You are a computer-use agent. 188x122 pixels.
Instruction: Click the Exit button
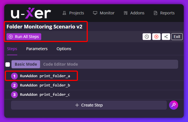(x=177, y=37)
